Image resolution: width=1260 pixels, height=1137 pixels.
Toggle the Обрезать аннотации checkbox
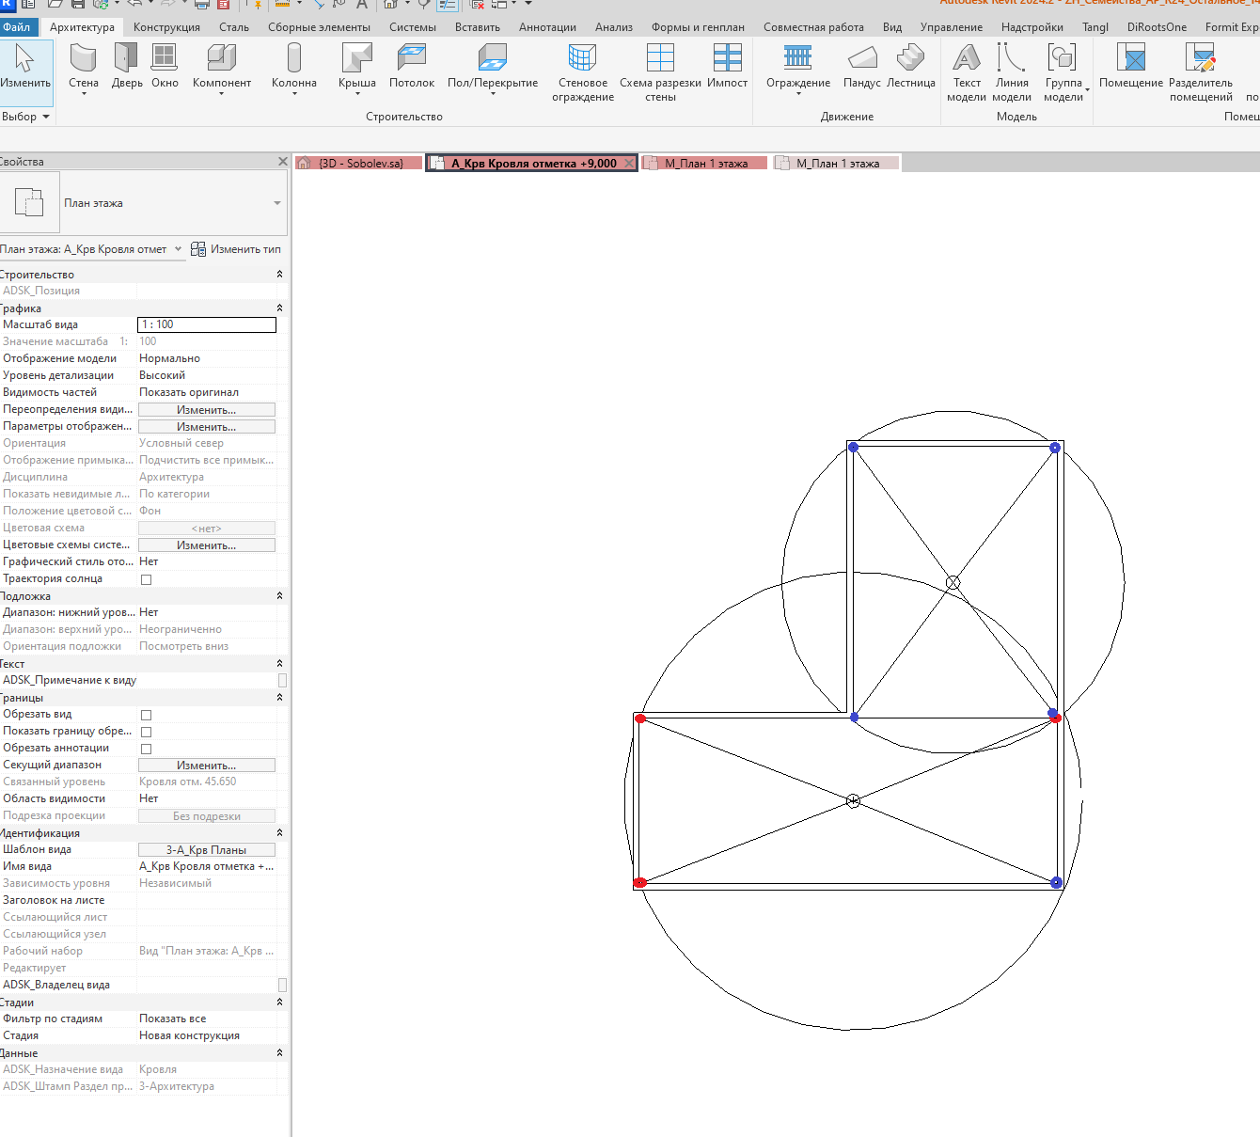146,749
